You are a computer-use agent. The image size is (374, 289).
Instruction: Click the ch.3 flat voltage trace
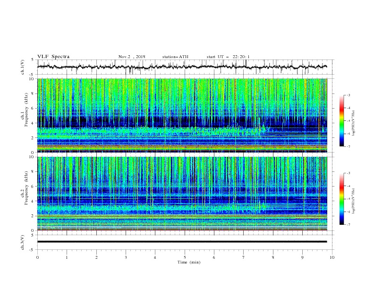(x=182, y=242)
